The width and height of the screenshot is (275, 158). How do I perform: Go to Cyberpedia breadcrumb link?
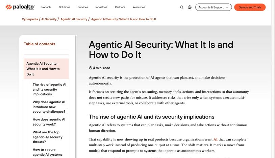30,19
